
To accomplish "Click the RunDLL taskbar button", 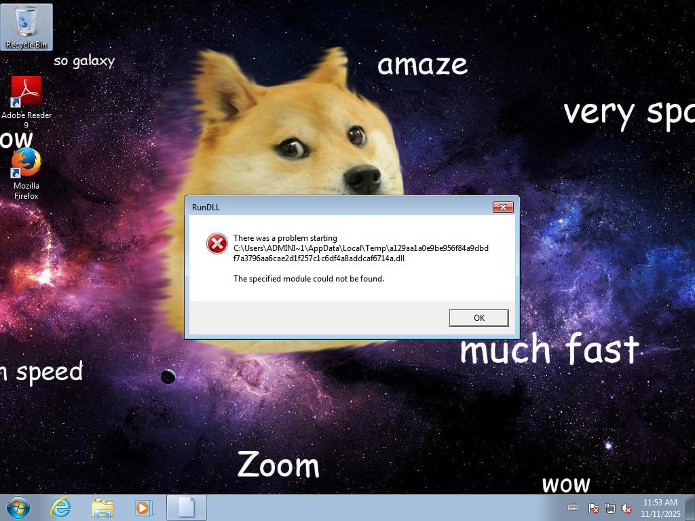I will (186, 507).
